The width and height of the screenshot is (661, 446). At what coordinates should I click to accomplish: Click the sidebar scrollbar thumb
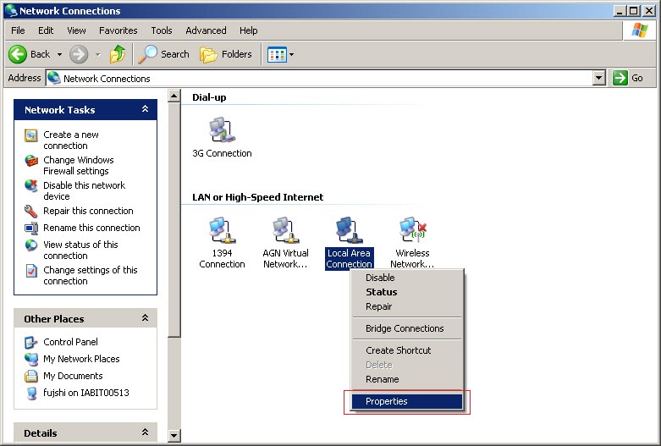pyautogui.click(x=174, y=220)
